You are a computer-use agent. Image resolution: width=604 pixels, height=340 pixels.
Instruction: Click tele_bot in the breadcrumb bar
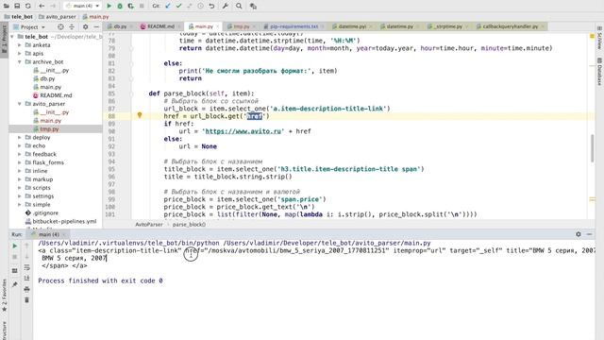point(19,17)
